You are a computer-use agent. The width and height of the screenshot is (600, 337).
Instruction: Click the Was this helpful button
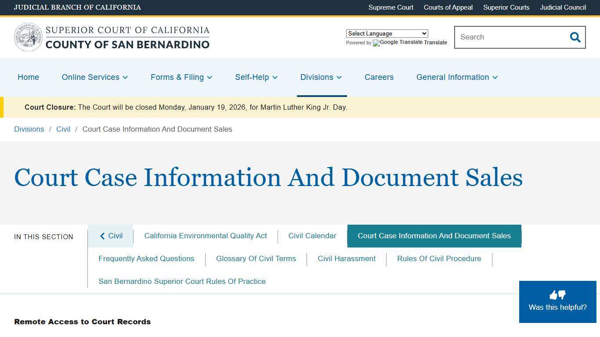[x=557, y=307]
